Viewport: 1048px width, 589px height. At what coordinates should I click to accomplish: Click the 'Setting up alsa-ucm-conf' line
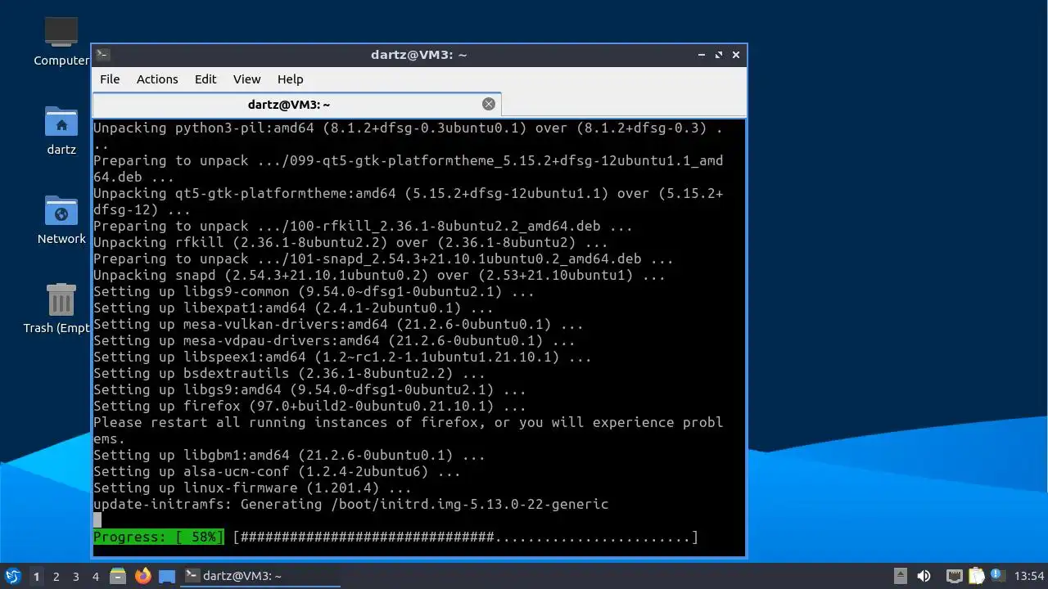tap(277, 472)
